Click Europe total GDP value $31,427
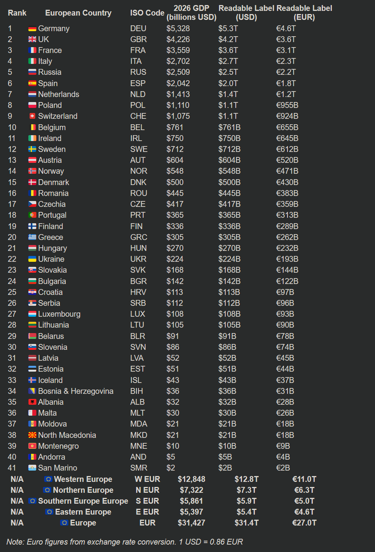 coord(191,523)
